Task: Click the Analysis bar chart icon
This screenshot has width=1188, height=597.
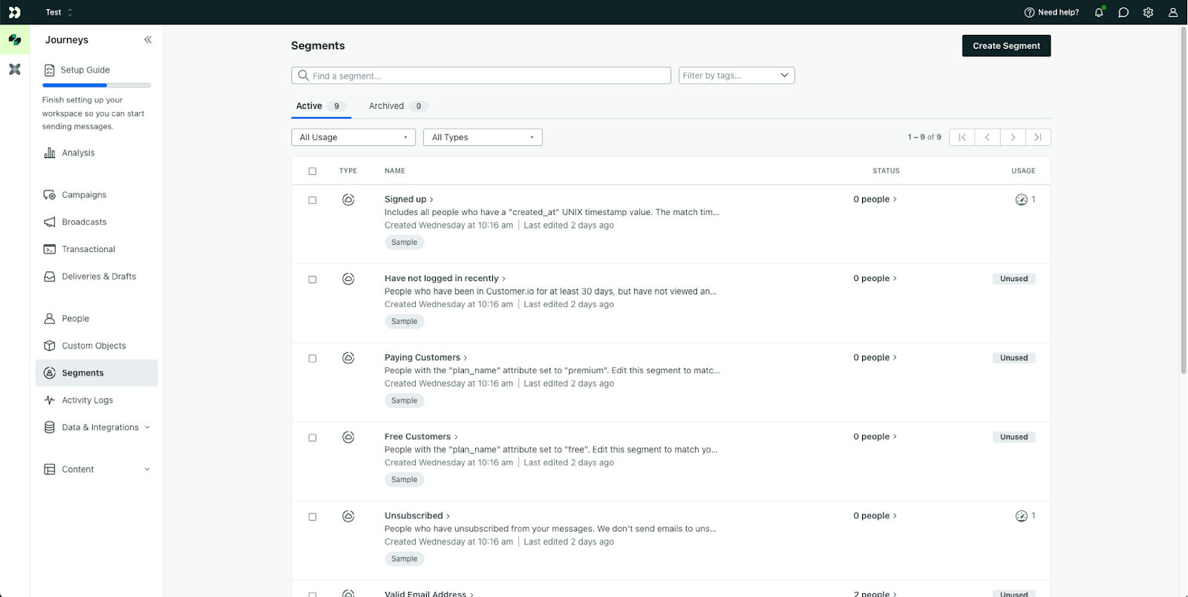Action: pos(50,153)
